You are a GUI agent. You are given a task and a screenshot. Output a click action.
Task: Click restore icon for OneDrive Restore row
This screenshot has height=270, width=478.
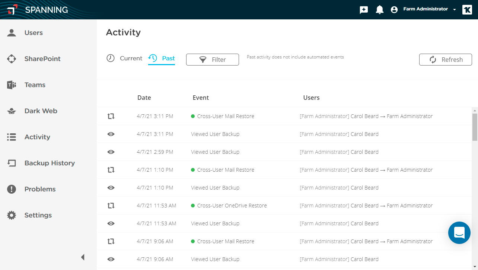(x=111, y=206)
